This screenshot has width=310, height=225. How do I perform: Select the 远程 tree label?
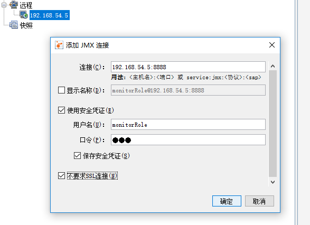26,5
